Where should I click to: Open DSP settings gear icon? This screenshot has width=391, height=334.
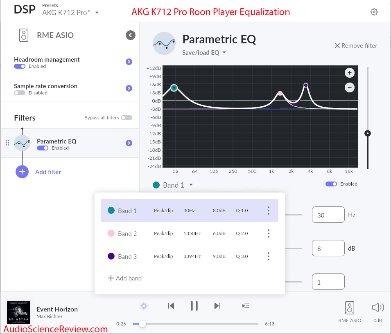pyautogui.click(x=374, y=12)
